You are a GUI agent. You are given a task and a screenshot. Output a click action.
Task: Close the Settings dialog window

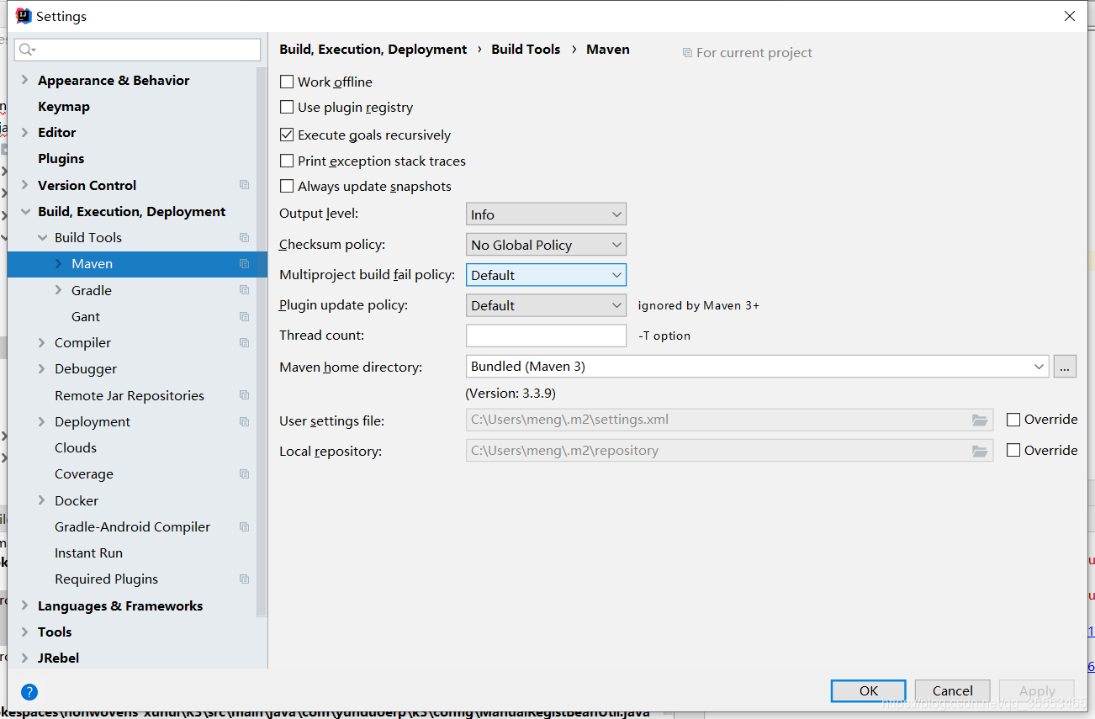(x=1070, y=16)
